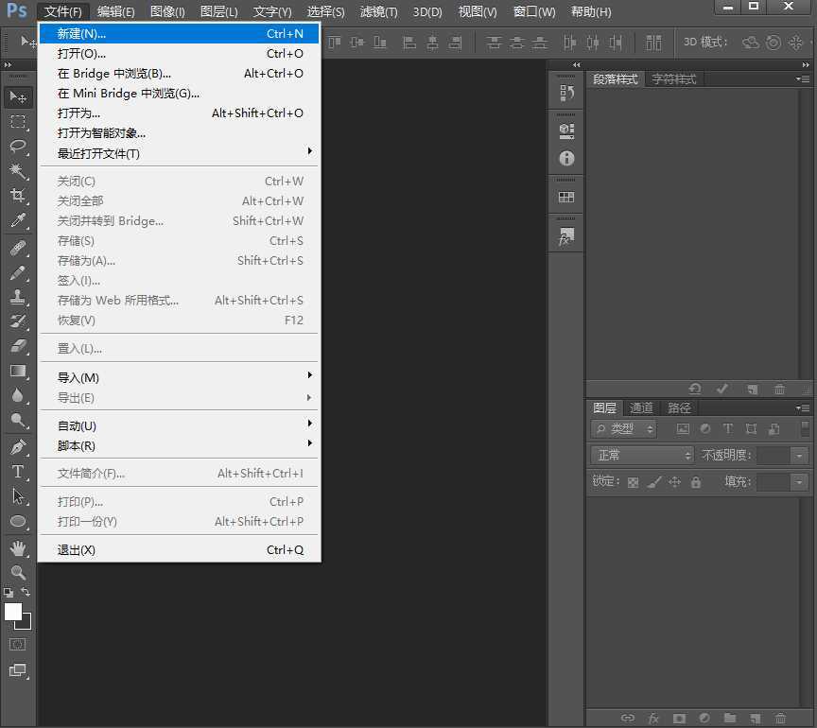Image resolution: width=817 pixels, height=728 pixels.
Task: Click the trash icon in Layers panel
Action: (780, 719)
